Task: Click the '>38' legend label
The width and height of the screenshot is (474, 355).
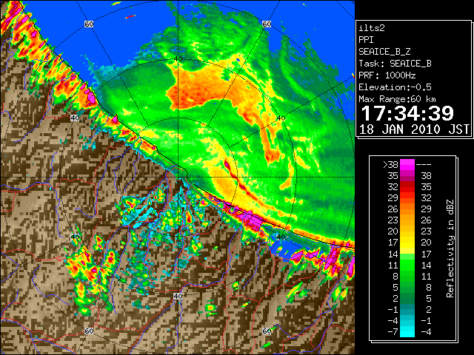Action: tap(390, 164)
